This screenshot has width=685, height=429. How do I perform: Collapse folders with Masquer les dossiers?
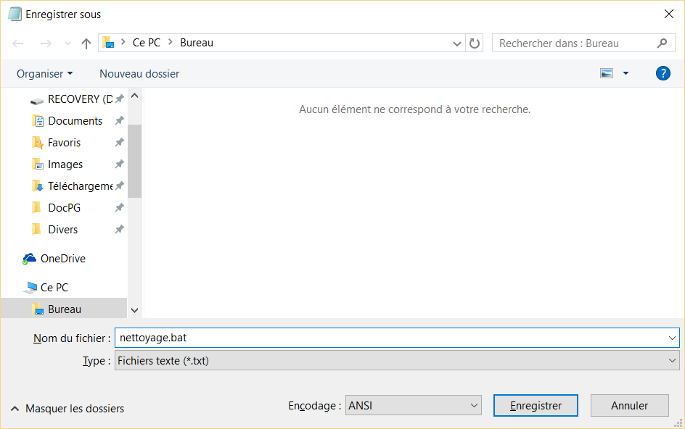point(67,409)
